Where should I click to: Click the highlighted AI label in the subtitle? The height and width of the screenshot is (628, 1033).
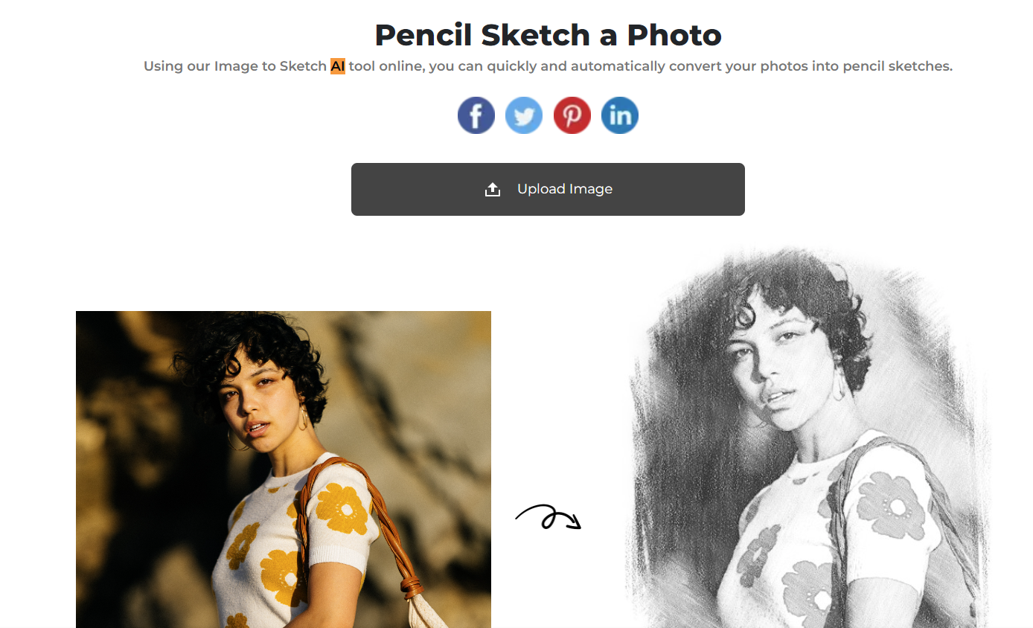336,65
